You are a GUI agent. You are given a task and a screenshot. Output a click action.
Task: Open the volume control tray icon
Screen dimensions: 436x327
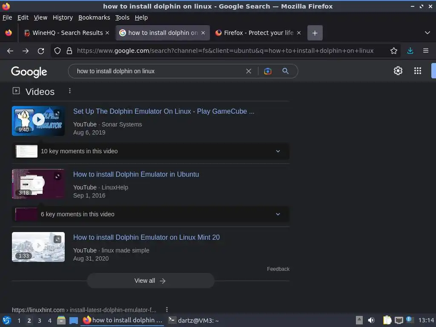coord(371,320)
